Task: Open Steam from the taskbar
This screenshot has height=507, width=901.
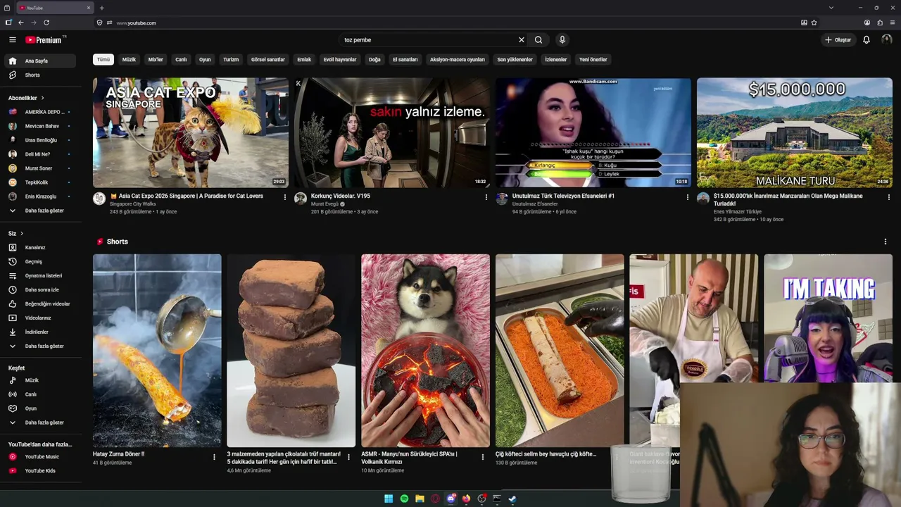Action: pyautogui.click(x=512, y=499)
